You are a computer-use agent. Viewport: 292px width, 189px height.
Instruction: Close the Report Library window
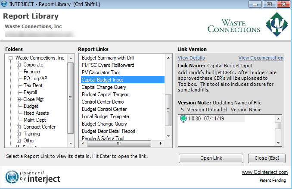(283, 4)
